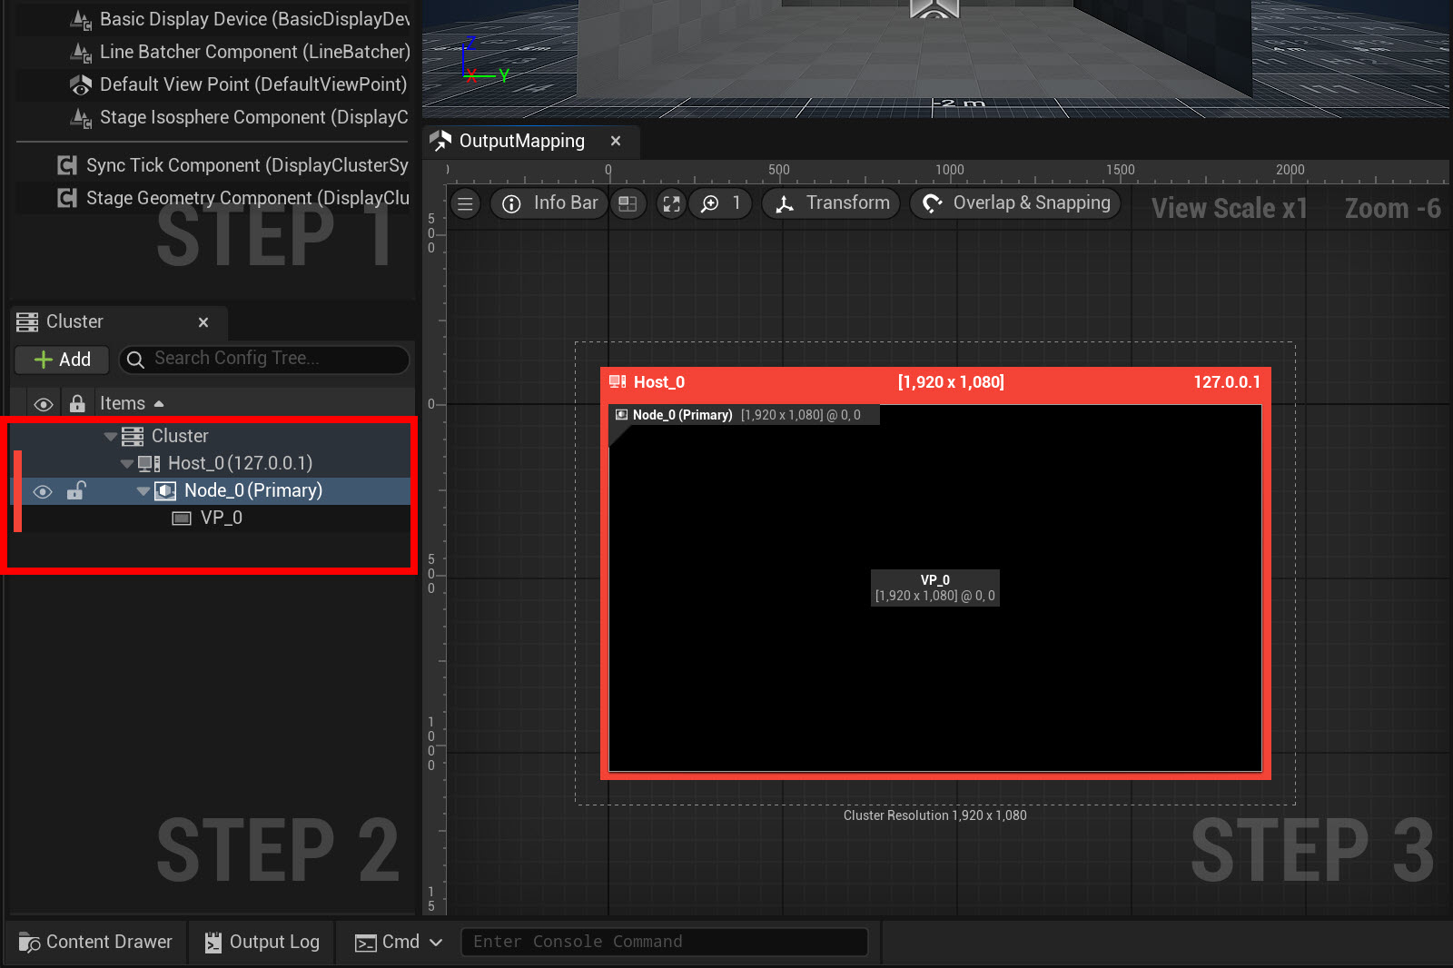Screen dimensions: 1453x968
Task: Collapse the Node_0 (Primary) entry
Action: click(x=143, y=491)
